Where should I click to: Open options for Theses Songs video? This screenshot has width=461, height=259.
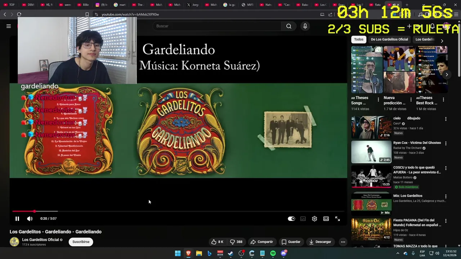(x=378, y=100)
